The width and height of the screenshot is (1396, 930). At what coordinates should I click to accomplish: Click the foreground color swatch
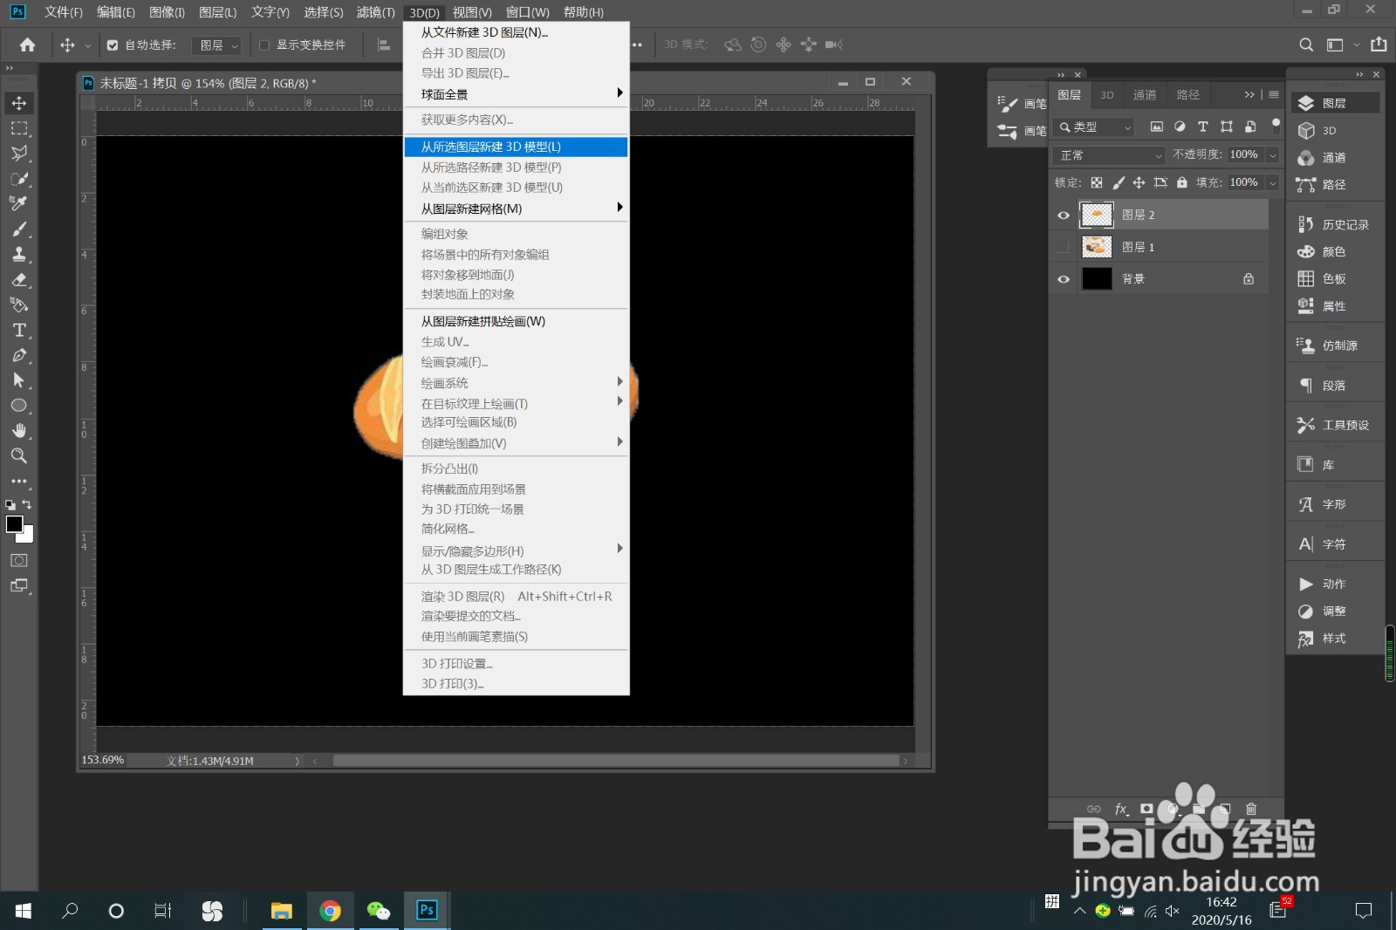tap(14, 523)
